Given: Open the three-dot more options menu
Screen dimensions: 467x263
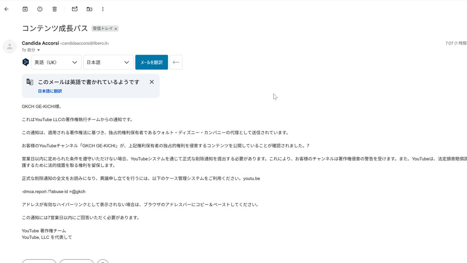Looking at the screenshot, I should 103,9.
